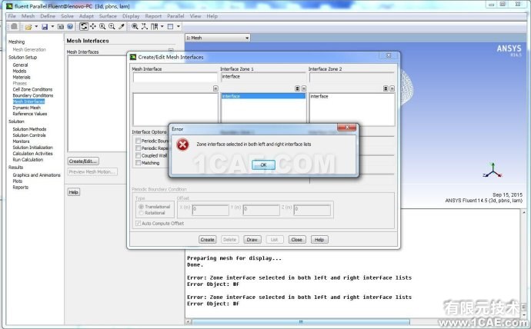
Task: Open the Report menu
Action: 153,16
